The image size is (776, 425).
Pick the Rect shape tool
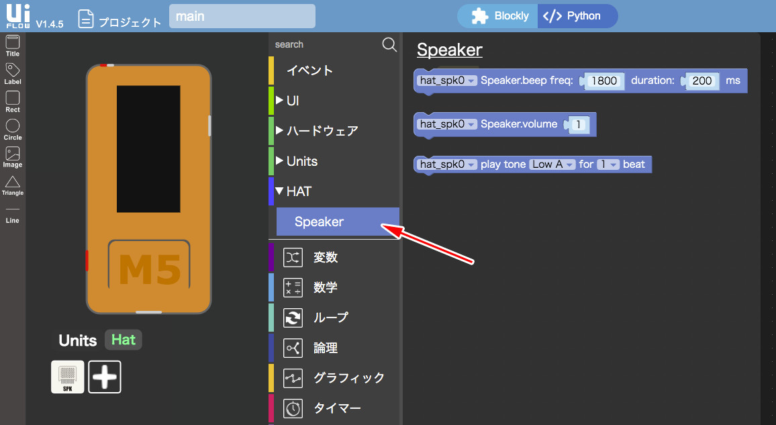click(12, 100)
